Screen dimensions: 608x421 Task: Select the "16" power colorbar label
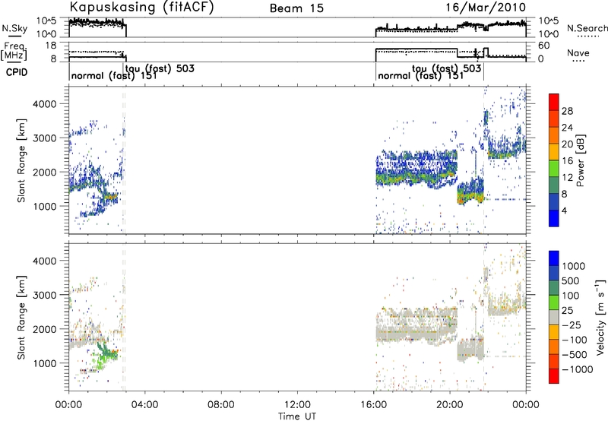pos(567,161)
